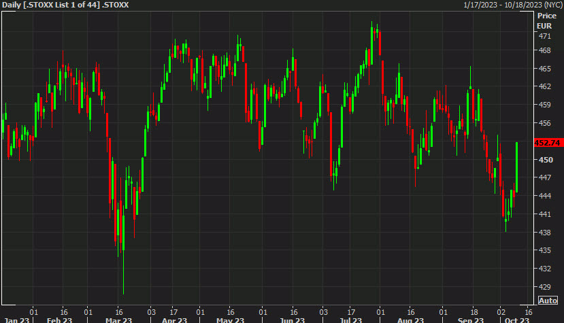Click the 456 price axis value
This screenshot has width=564, height=323.
click(544, 123)
